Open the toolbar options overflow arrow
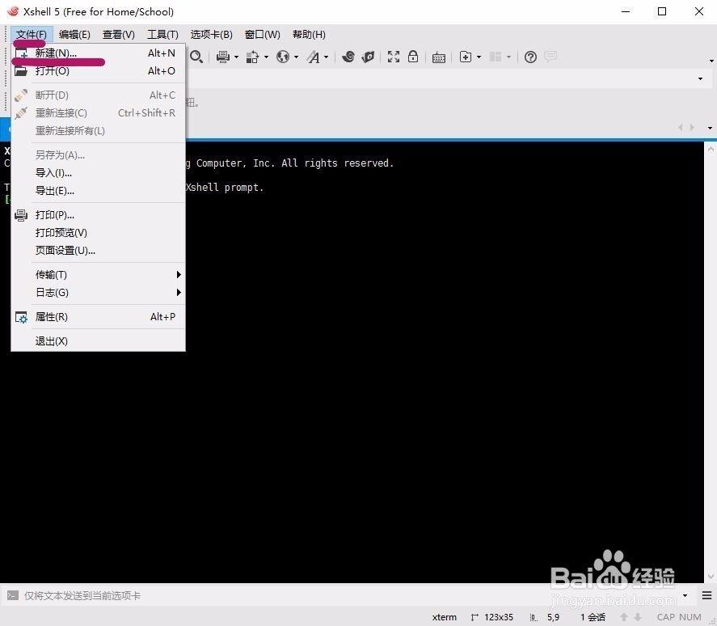This screenshot has width=717, height=626. (x=711, y=61)
